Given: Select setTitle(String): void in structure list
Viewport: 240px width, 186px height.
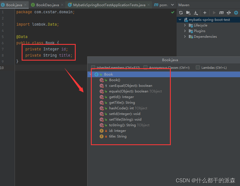Looking at the screenshot, I should (125, 119).
